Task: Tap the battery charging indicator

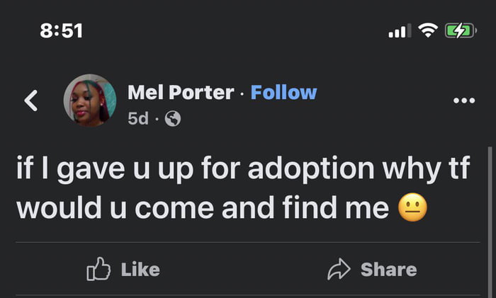Action: (x=461, y=30)
